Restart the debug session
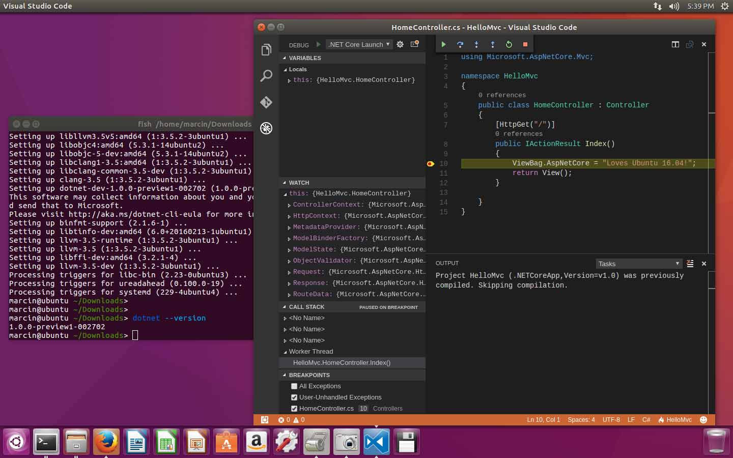The width and height of the screenshot is (733, 458). tap(509, 44)
